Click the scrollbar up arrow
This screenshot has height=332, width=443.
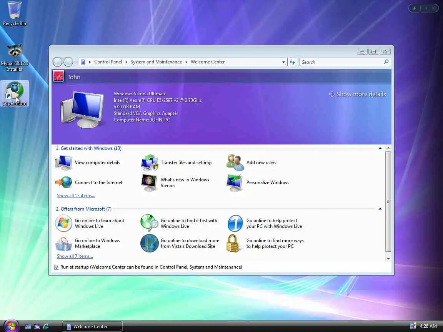(388, 148)
